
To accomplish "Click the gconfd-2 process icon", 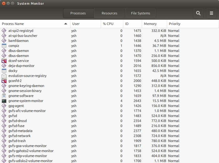I will click(x=4, y=81).
